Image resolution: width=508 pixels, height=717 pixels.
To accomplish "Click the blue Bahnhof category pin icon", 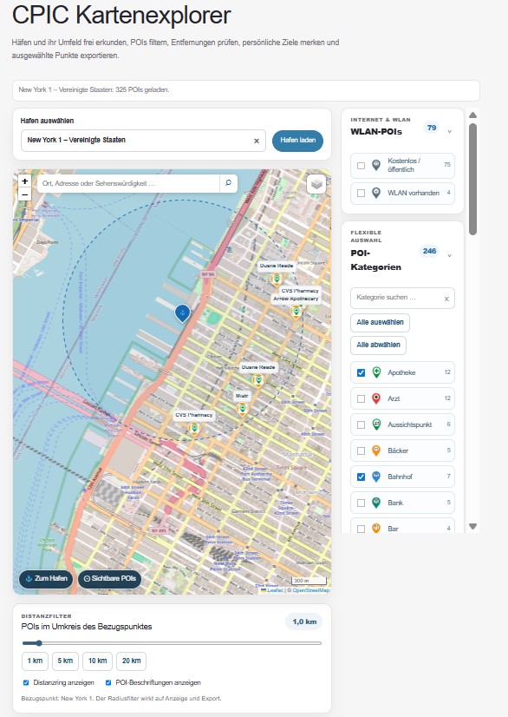I will pyautogui.click(x=376, y=477).
